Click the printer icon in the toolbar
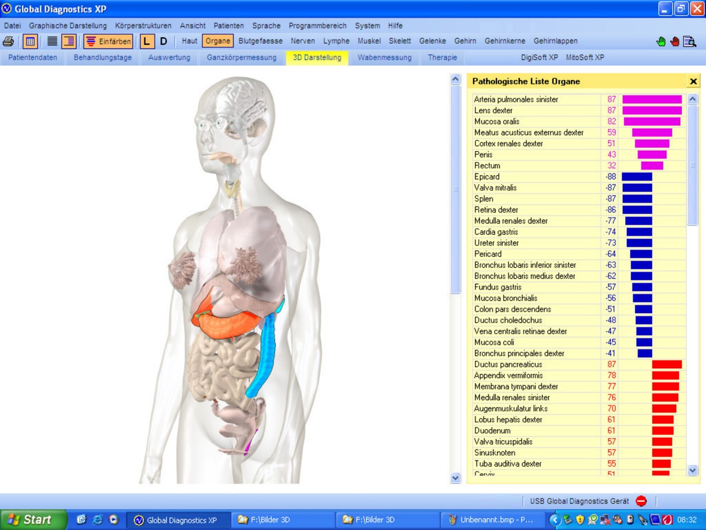Screen dimensions: 706x530 (8, 41)
